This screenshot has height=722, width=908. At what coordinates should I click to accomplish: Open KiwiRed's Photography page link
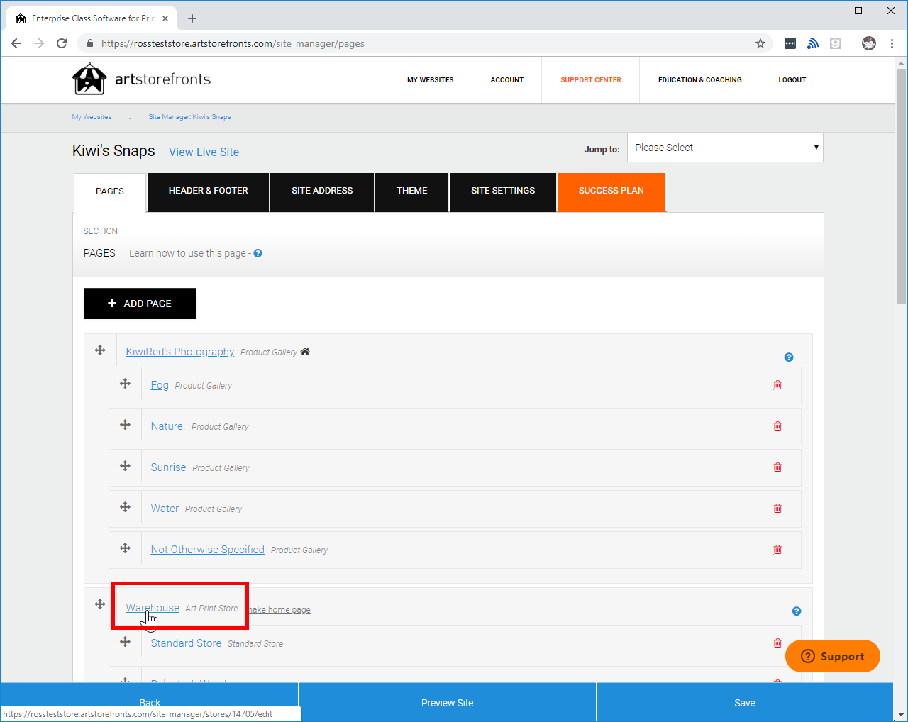[x=180, y=352]
